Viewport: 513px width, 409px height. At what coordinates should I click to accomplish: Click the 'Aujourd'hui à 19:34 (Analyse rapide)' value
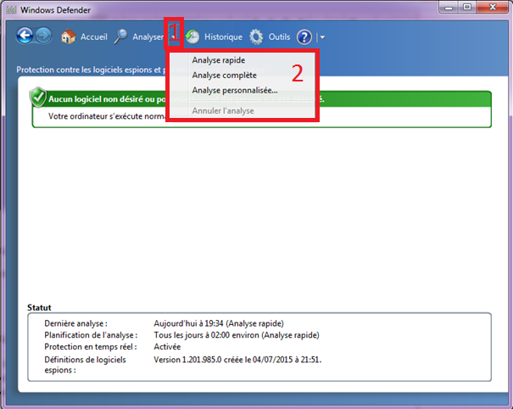[219, 323]
